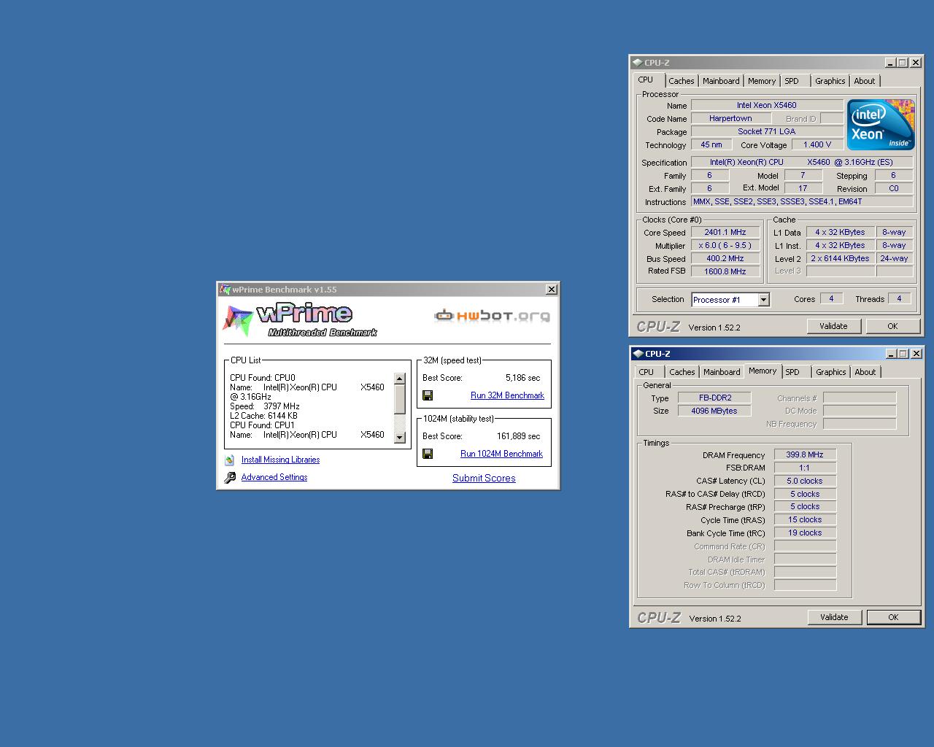Open the Processor #1 selection dropdown
This screenshot has width=934, height=747.
pyautogui.click(x=763, y=300)
